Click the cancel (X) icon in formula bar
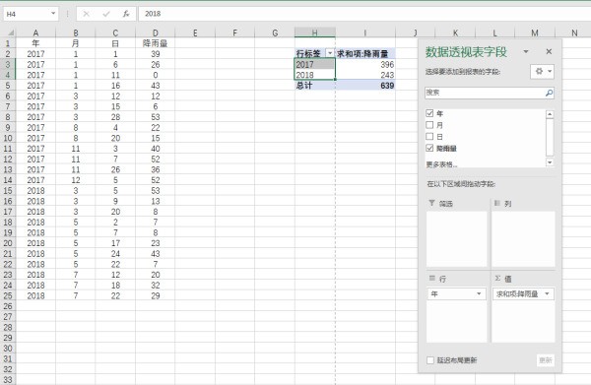Image resolution: width=591 pixels, height=385 pixels. 87,14
